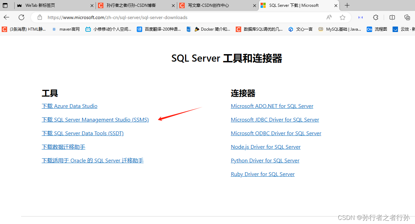The image size is (415, 224).
Task: Click the back navigation arrow
Action: click(6, 17)
